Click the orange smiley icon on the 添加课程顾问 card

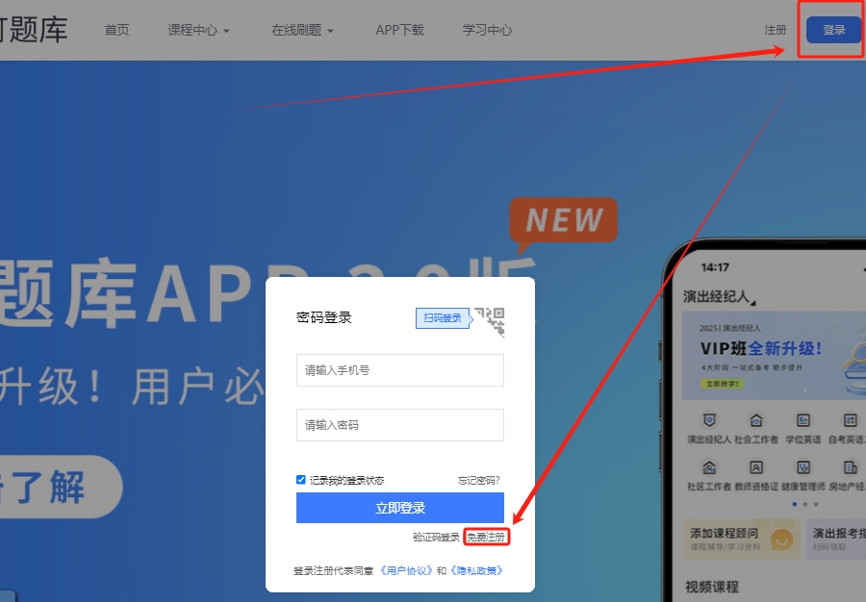pyautogui.click(x=781, y=539)
